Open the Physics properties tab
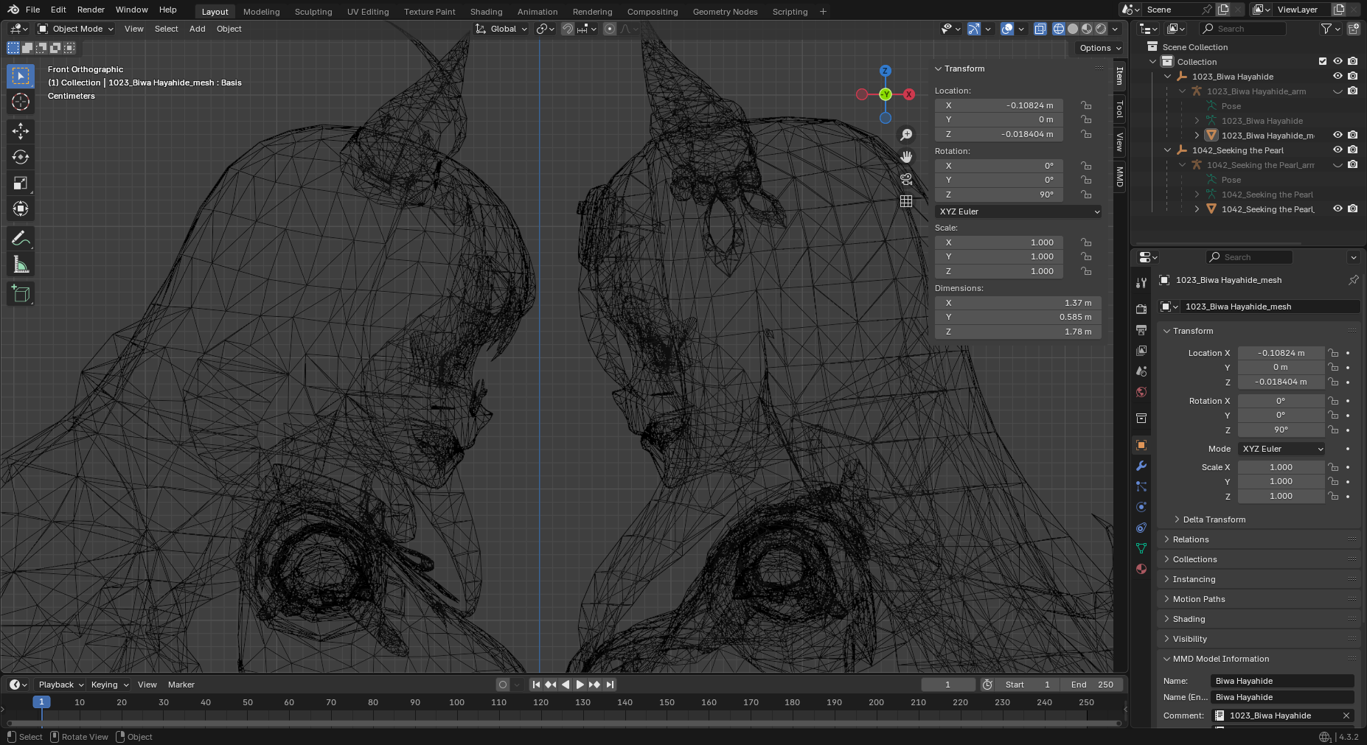 click(1141, 507)
